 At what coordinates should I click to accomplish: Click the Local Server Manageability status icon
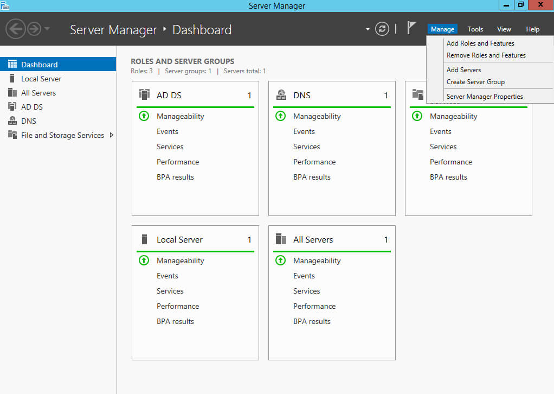coord(144,260)
